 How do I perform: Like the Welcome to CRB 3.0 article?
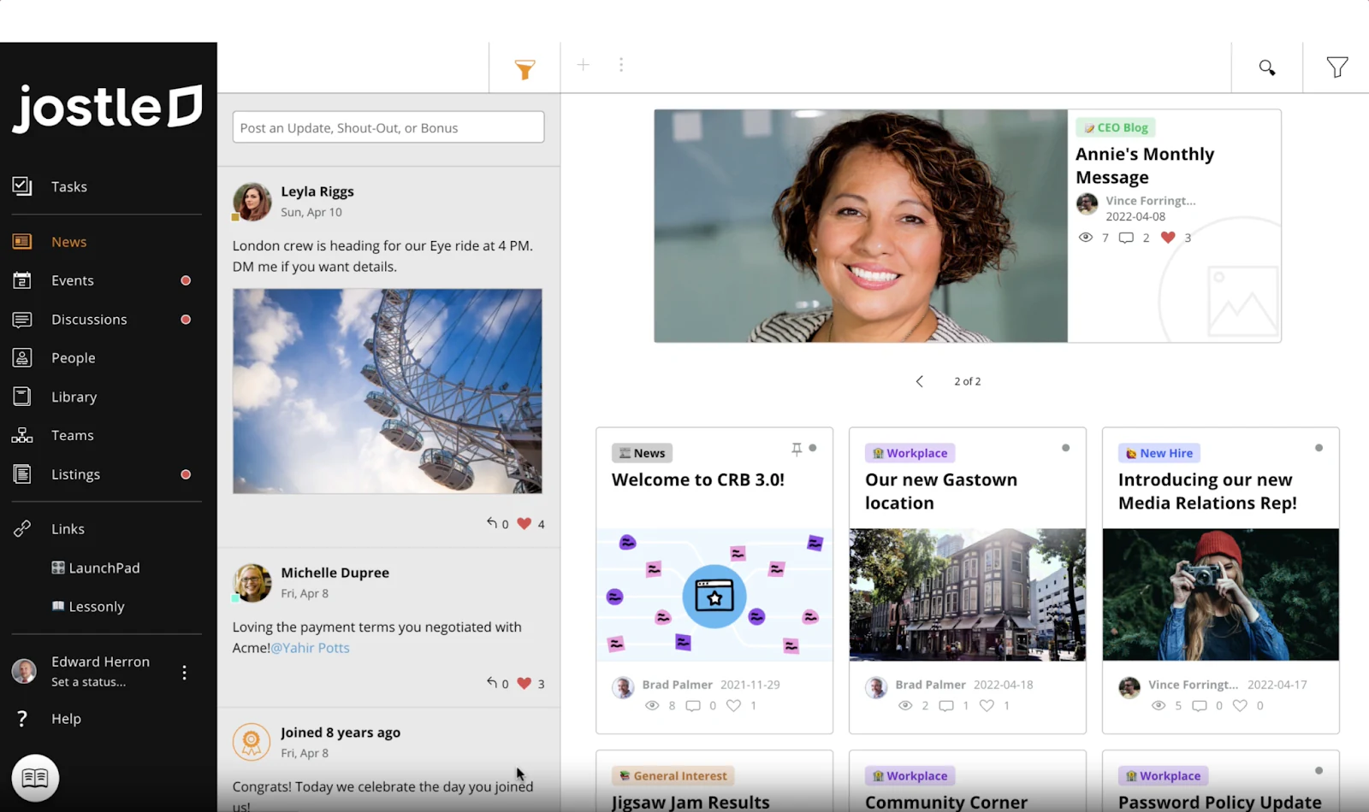(x=733, y=705)
